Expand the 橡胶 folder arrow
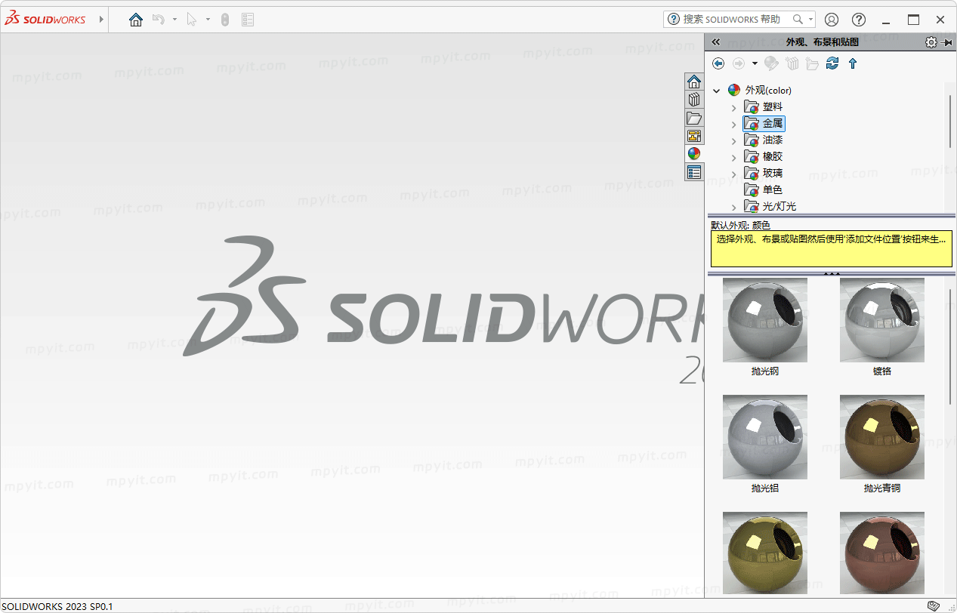This screenshot has height=613, width=957. pyautogui.click(x=733, y=157)
